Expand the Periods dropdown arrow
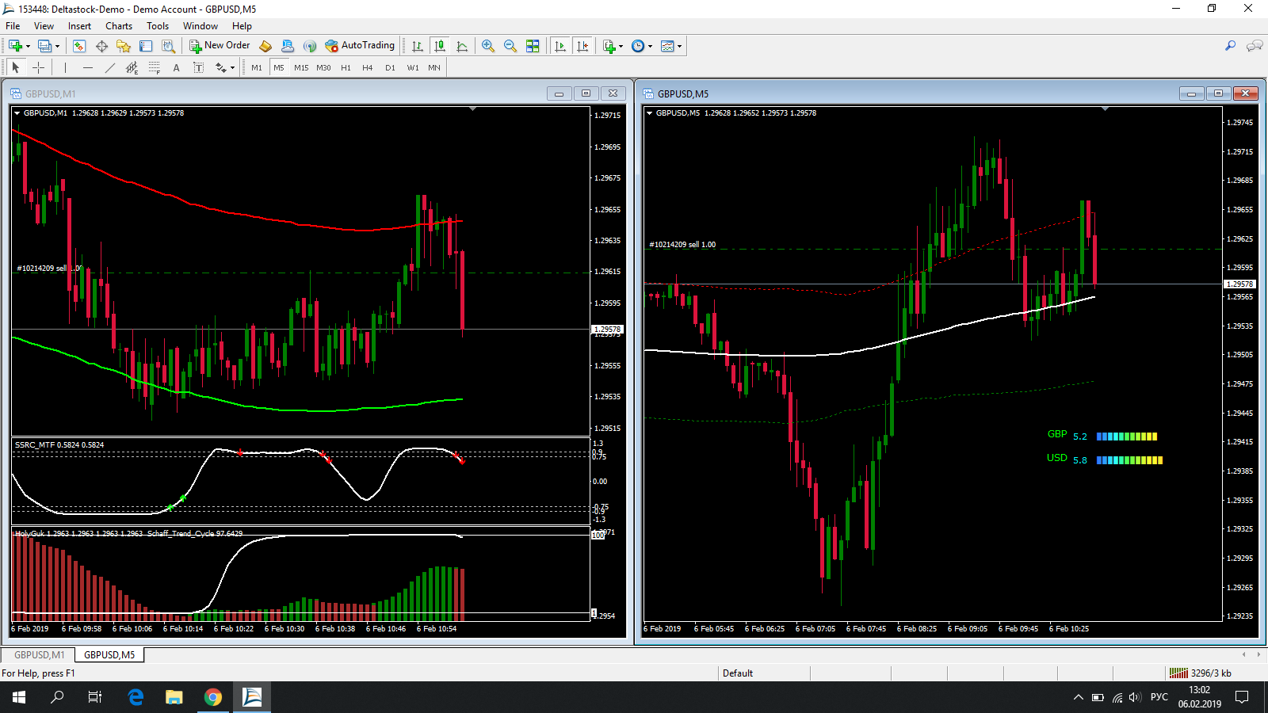Viewport: 1268px width, 713px height. coord(650,46)
